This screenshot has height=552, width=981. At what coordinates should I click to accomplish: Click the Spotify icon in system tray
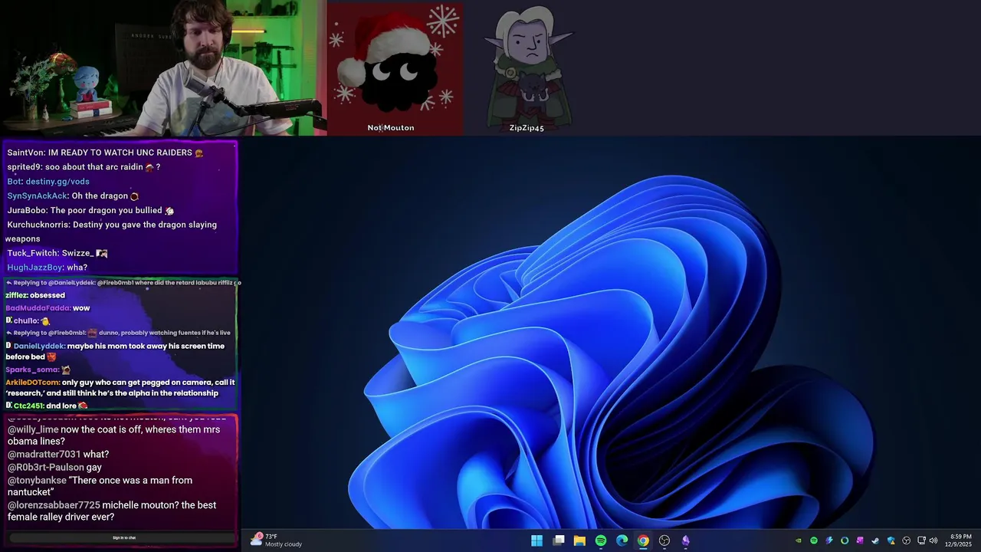[x=814, y=540]
